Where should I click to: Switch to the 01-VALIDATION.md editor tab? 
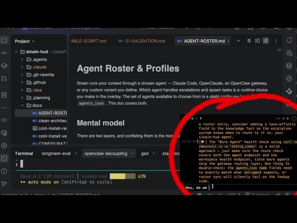click(142, 41)
